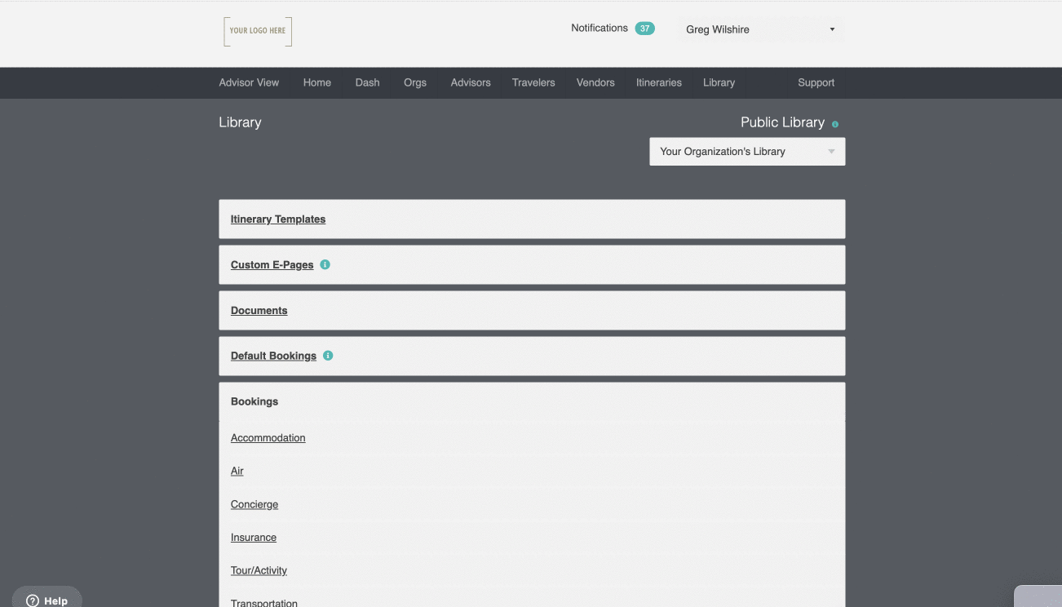The height and width of the screenshot is (607, 1062).
Task: Click the Support link in the navbar
Action: 816,82
